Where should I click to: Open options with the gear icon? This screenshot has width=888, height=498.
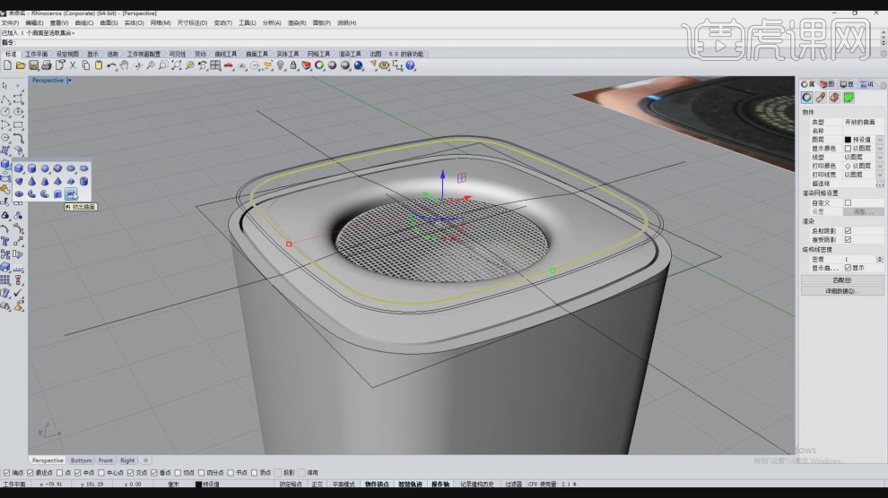[x=385, y=65]
